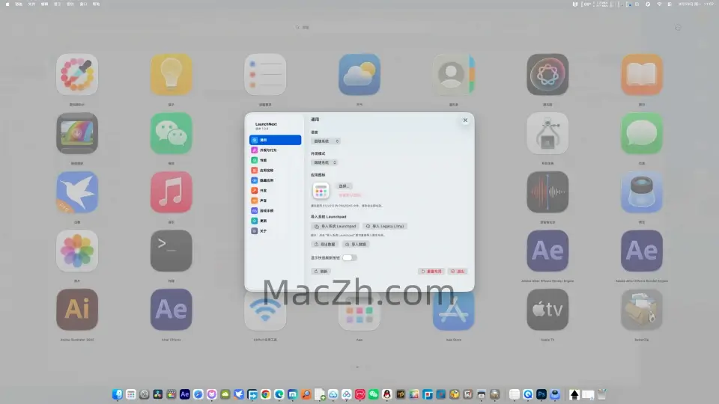
Task: Select the 通用 General tab in LaunchNext sidebar
Action: [275, 140]
